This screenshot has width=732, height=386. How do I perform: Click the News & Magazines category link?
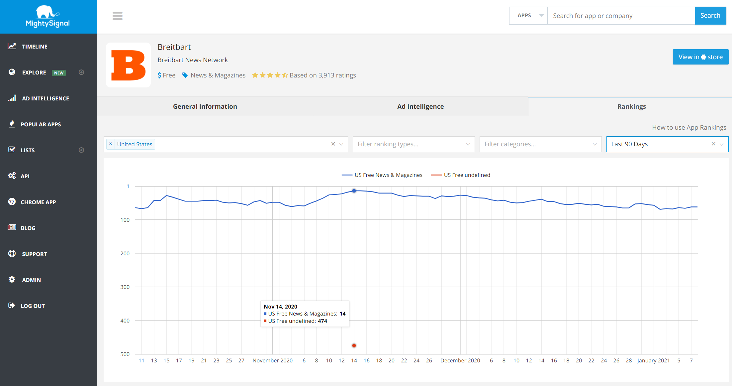[218, 75]
